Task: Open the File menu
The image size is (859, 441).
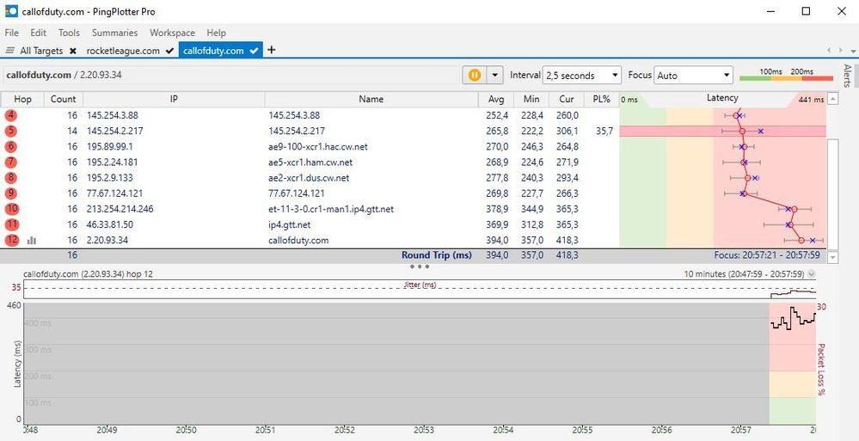Action: (x=11, y=33)
